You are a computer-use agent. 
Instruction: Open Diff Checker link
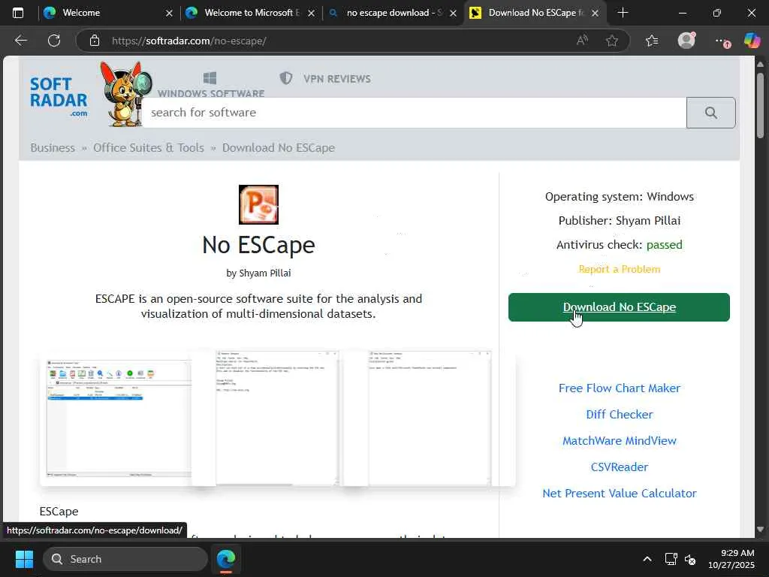[619, 414]
